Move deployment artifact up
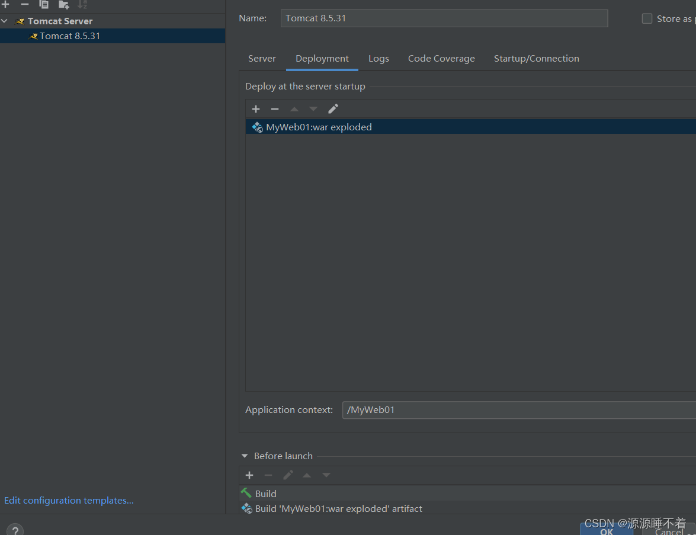 tap(294, 109)
